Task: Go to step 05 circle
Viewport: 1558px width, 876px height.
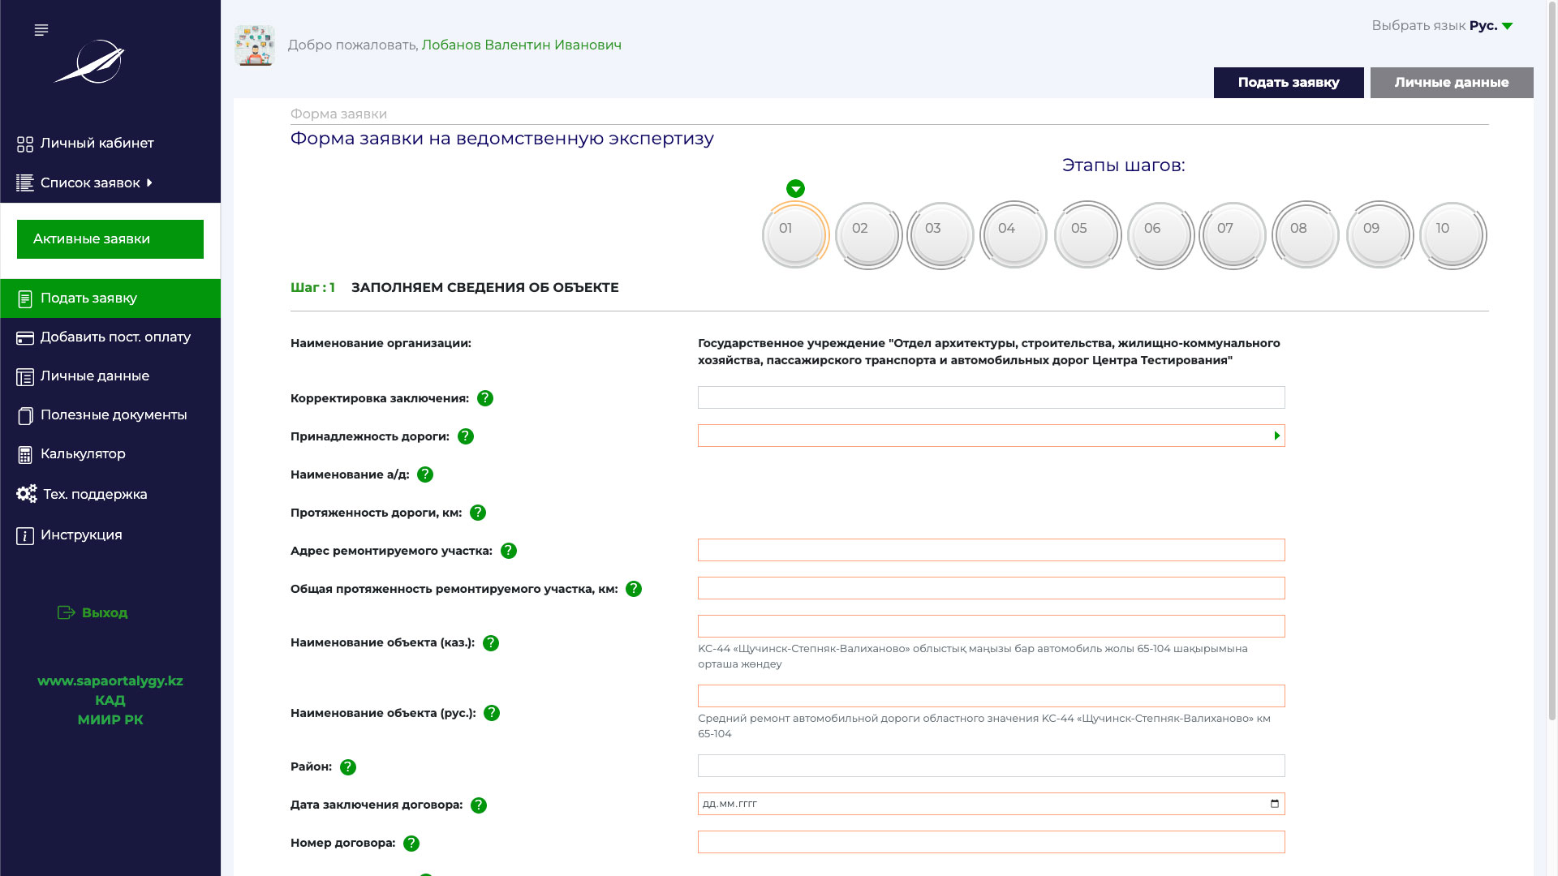Action: pos(1087,235)
